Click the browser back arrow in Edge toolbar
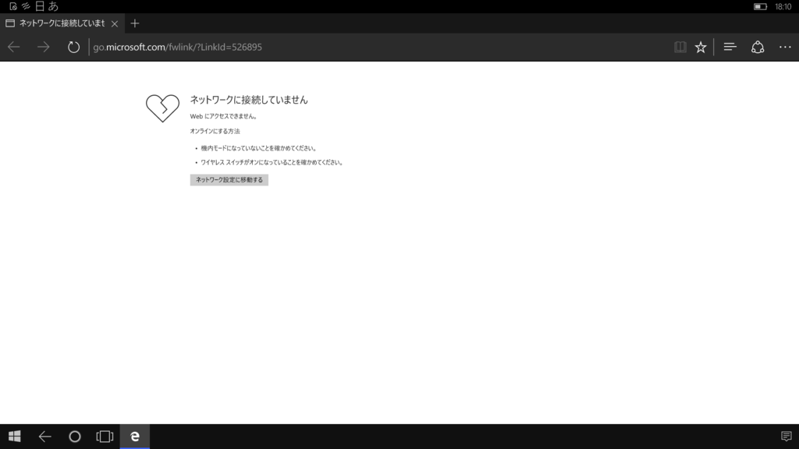 14,47
